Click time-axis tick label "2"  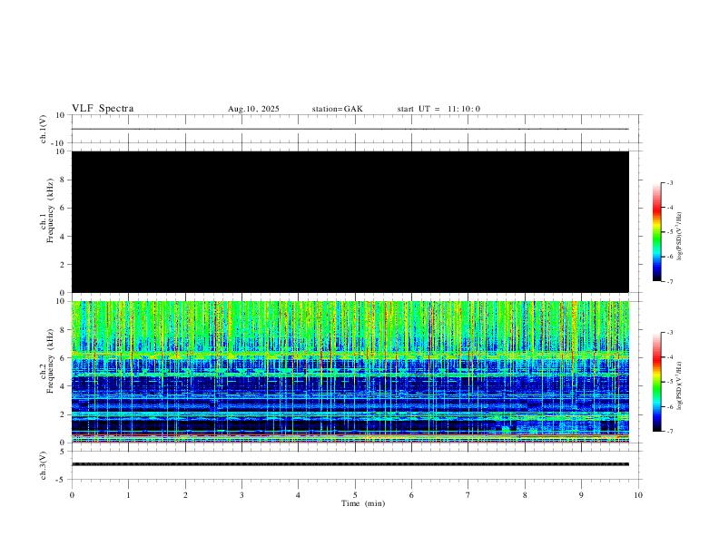(x=185, y=495)
